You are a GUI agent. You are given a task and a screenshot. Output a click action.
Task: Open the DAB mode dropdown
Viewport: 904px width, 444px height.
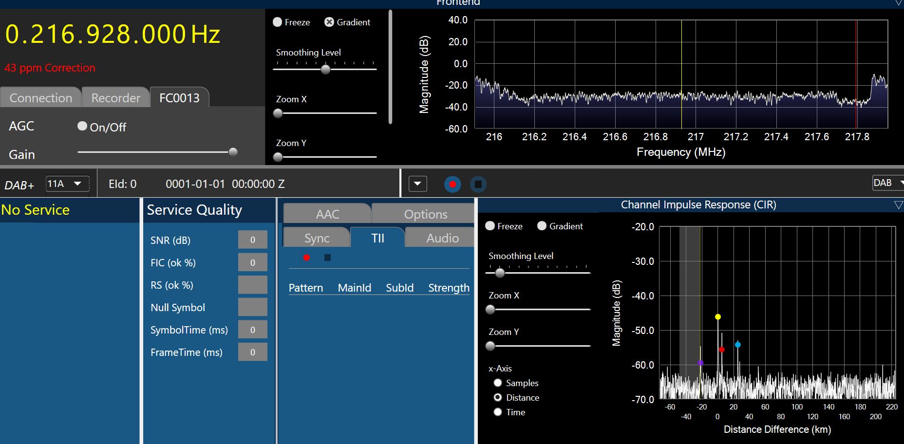point(888,183)
